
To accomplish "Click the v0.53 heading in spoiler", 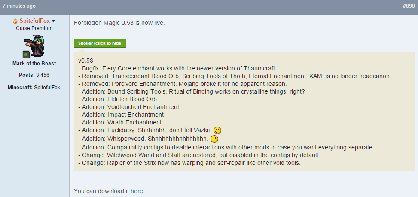I will [85, 61].
